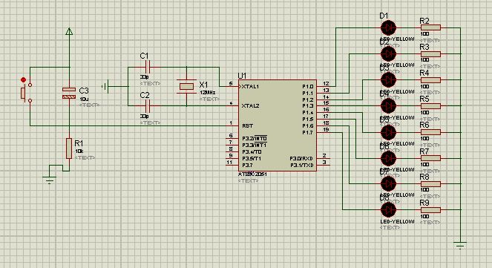Screen dimensions: 492x268
Task: Select the D4 LED component
Action: pyautogui.click(x=388, y=105)
